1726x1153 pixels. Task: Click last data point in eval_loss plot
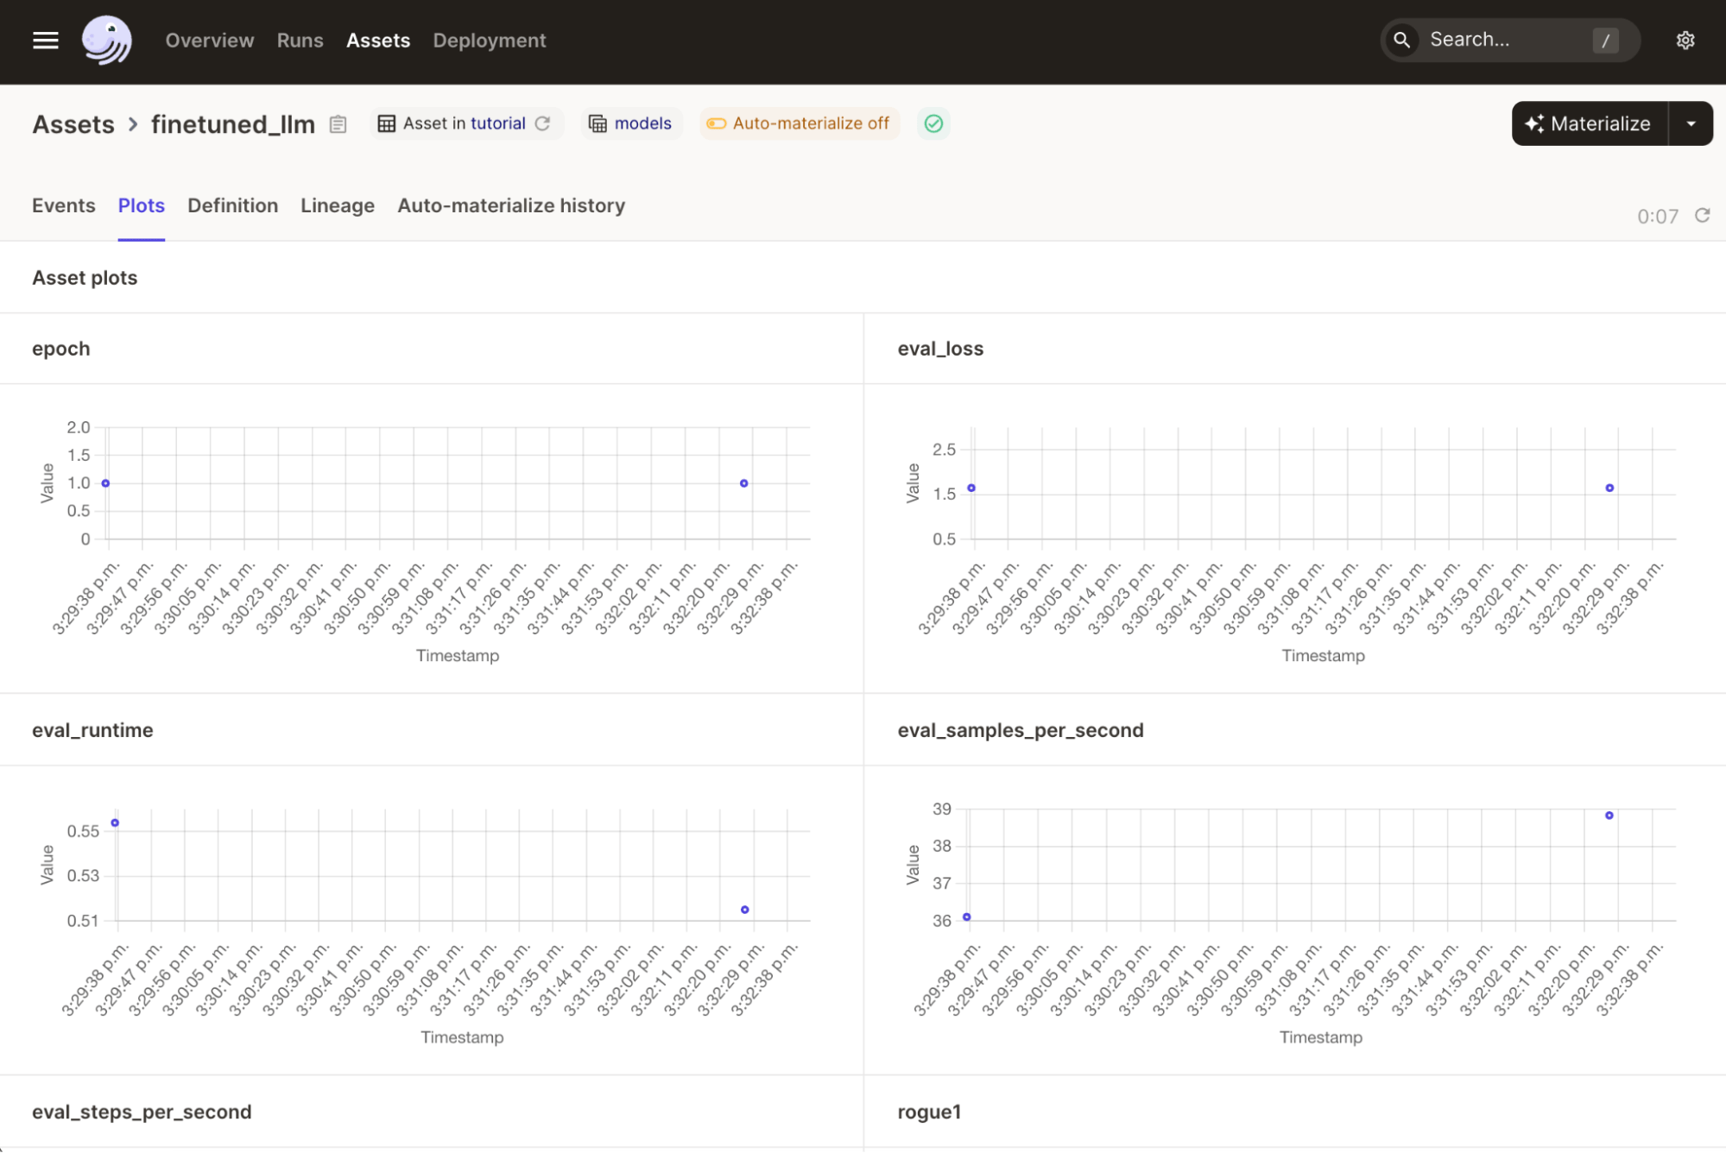pyautogui.click(x=1609, y=488)
